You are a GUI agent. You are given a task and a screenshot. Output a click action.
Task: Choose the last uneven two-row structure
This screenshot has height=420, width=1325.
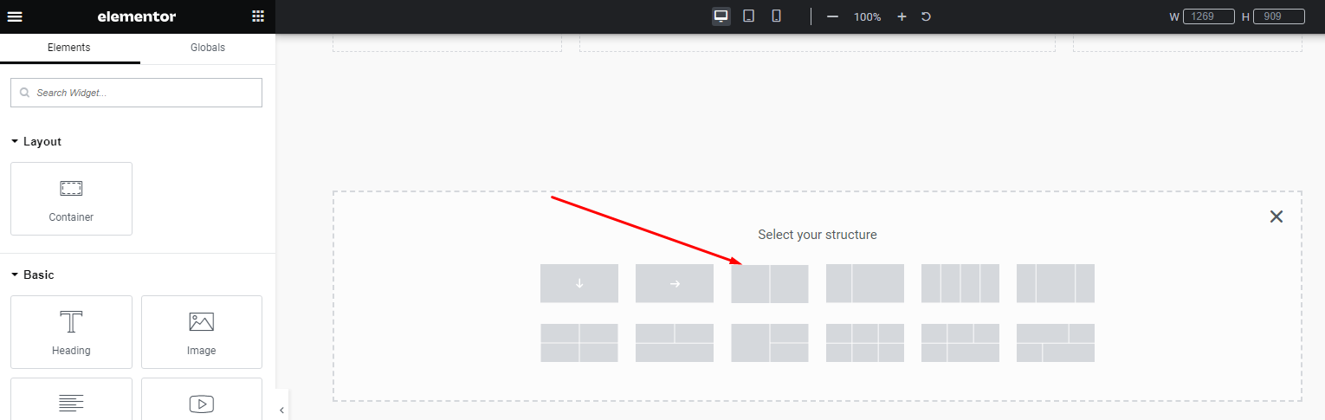[x=1056, y=343]
